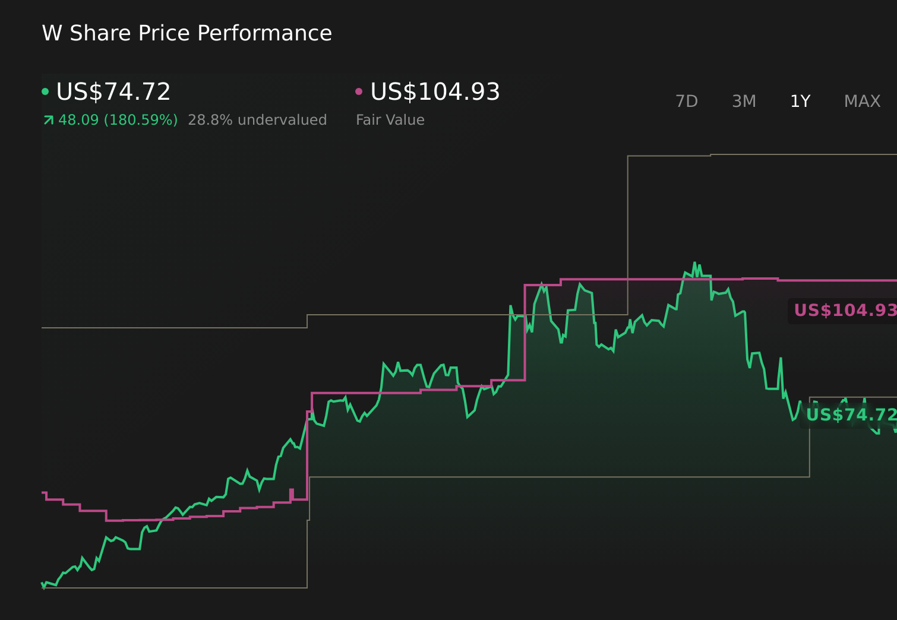Click the W Share Price Performance title
This screenshot has width=897, height=620.
pos(187,33)
